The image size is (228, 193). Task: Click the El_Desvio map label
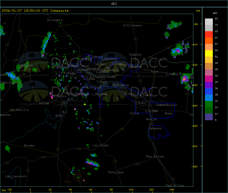point(59,96)
